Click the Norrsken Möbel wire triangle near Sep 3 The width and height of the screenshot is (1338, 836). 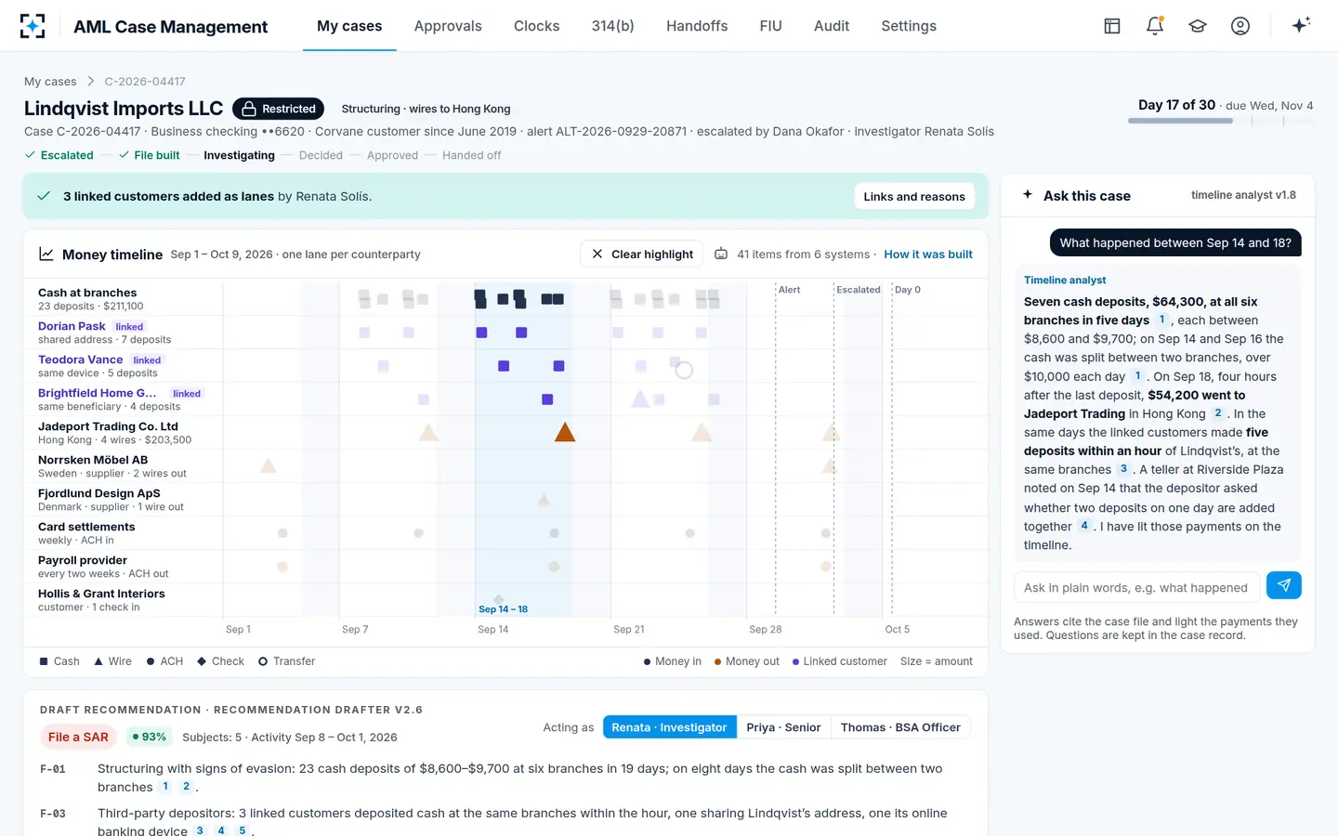[x=269, y=465]
